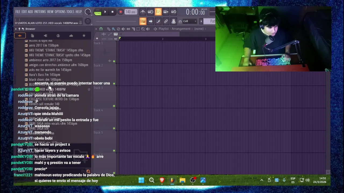
Task: Click the time display 0:00:00
Action: point(195,12)
